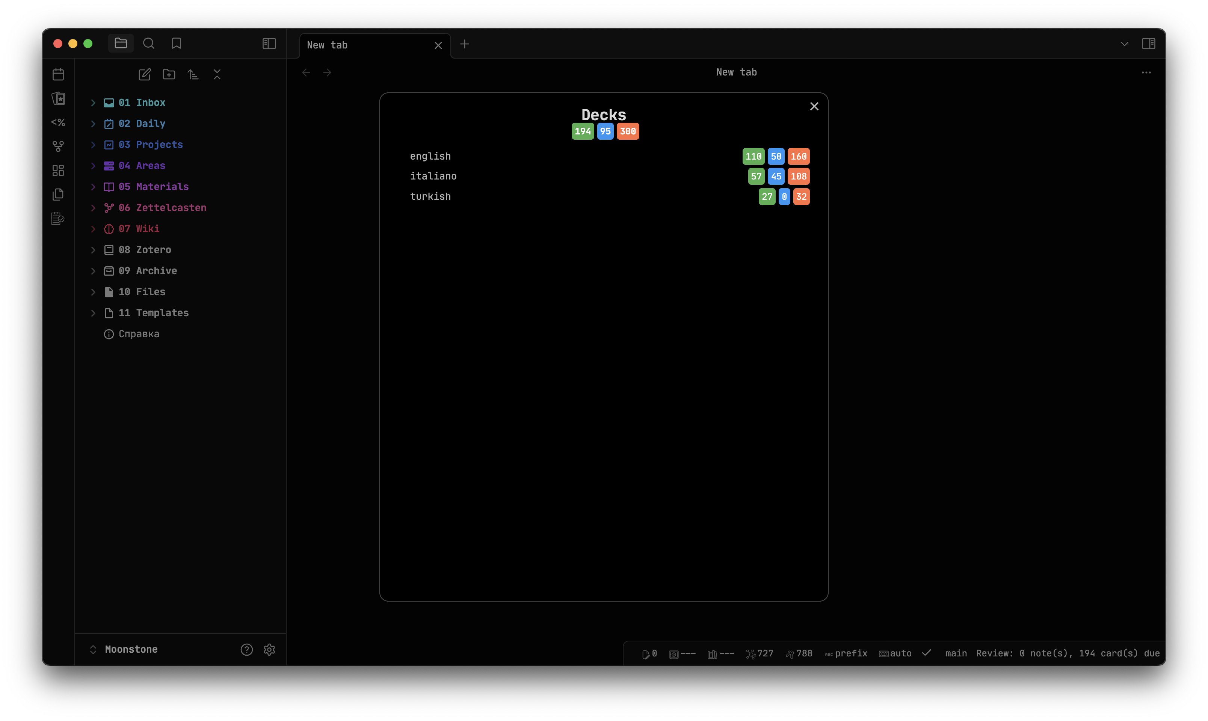Toggle the right sidebar
This screenshot has height=721, width=1208.
click(x=1148, y=44)
